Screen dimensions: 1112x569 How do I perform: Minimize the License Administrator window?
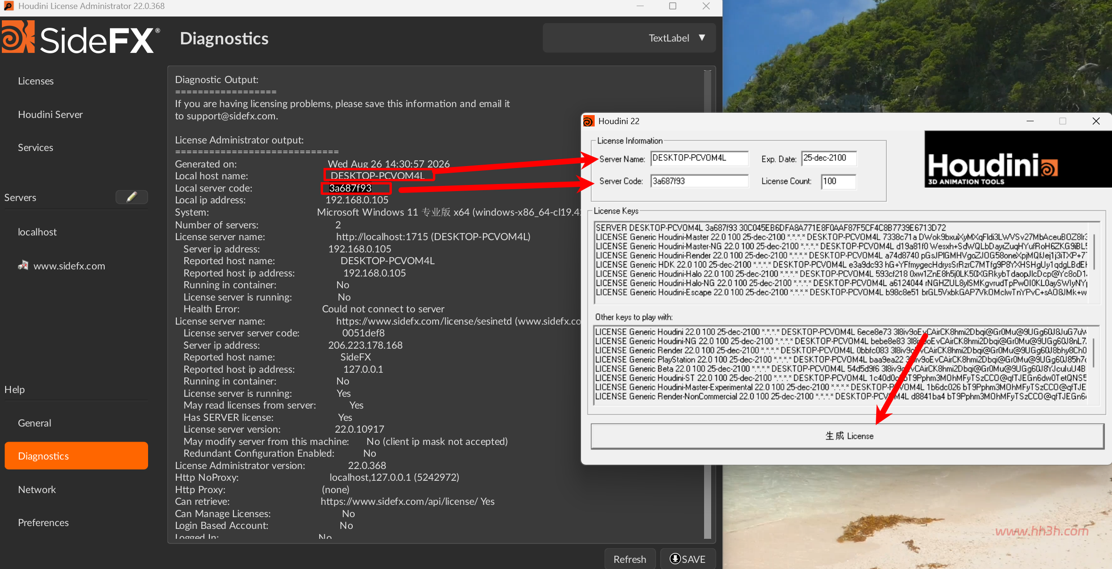(x=640, y=6)
